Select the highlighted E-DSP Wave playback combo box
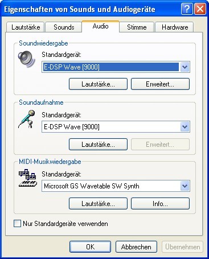The width and height of the screenshot is (209, 259). (116, 67)
